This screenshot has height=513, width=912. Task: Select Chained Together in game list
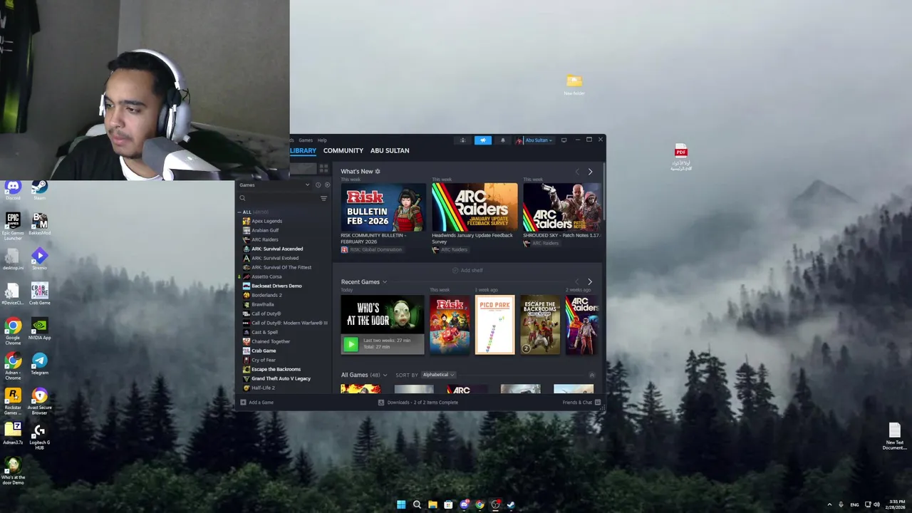point(271,341)
